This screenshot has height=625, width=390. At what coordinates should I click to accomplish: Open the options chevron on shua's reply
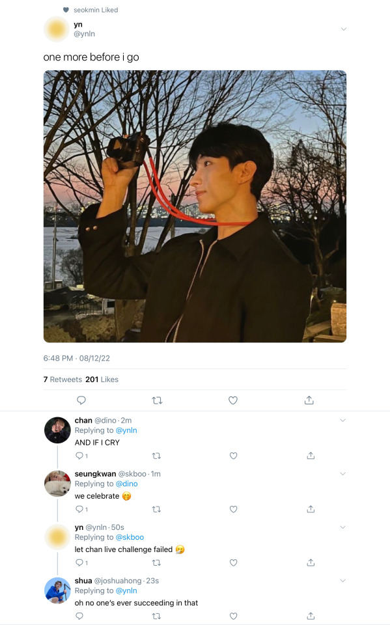(342, 581)
